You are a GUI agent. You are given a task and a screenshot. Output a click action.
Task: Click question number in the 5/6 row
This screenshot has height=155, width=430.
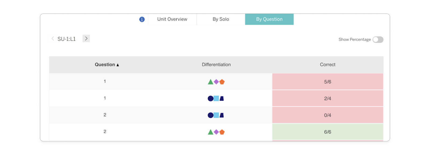(105, 81)
